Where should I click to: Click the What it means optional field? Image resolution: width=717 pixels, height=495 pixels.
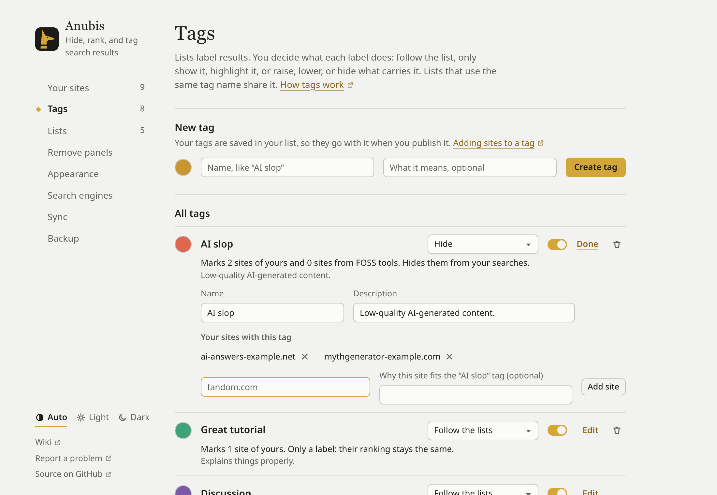tap(470, 167)
